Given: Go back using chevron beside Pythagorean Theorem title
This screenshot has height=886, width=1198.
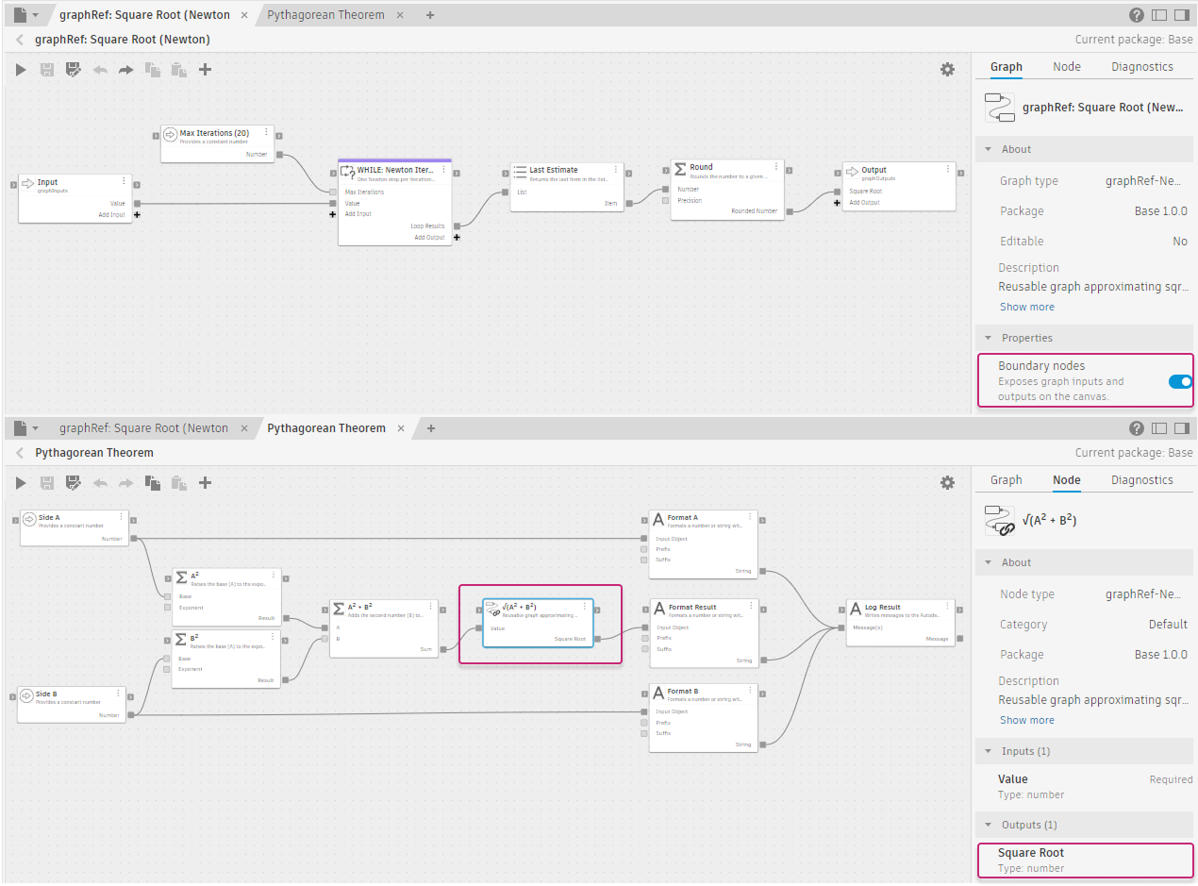Looking at the screenshot, I should [20, 453].
